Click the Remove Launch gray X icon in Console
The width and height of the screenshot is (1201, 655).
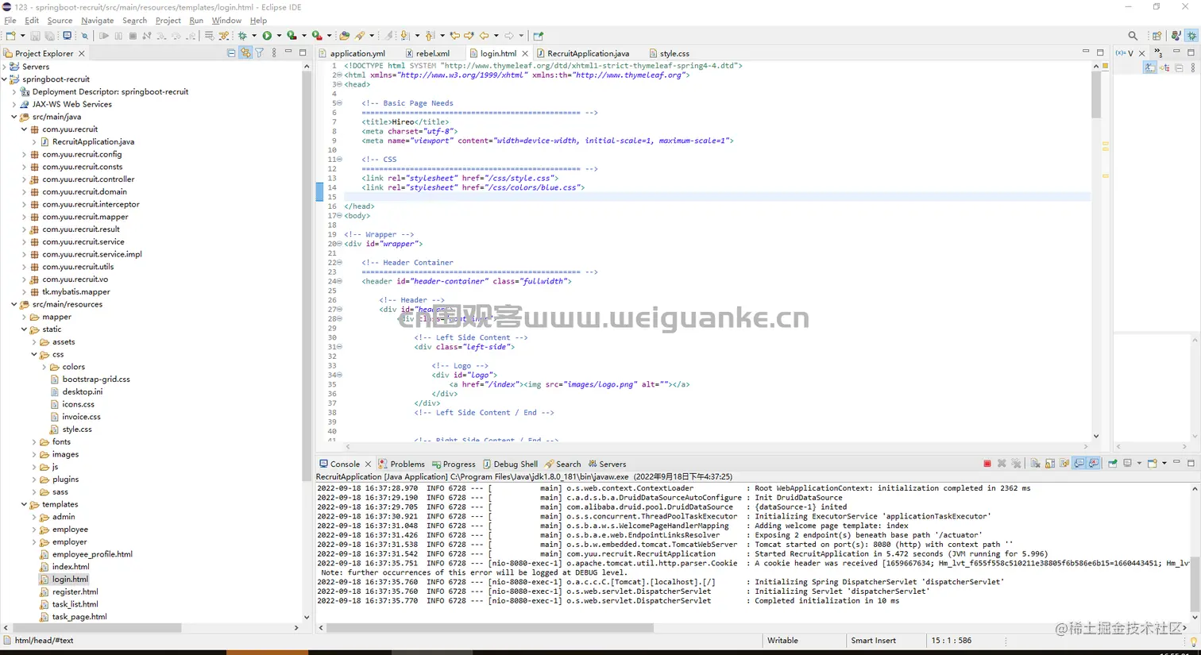click(x=1002, y=464)
